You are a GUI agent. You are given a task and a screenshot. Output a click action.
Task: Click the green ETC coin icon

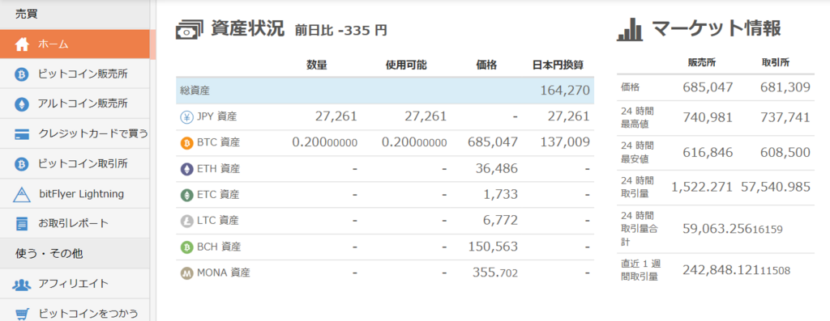(x=187, y=196)
